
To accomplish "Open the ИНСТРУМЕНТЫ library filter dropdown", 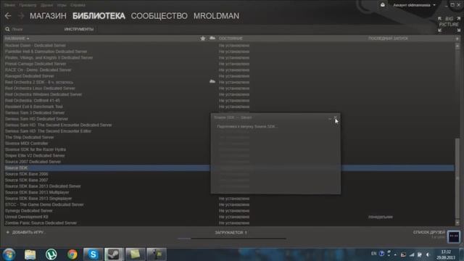I will 79,29.
